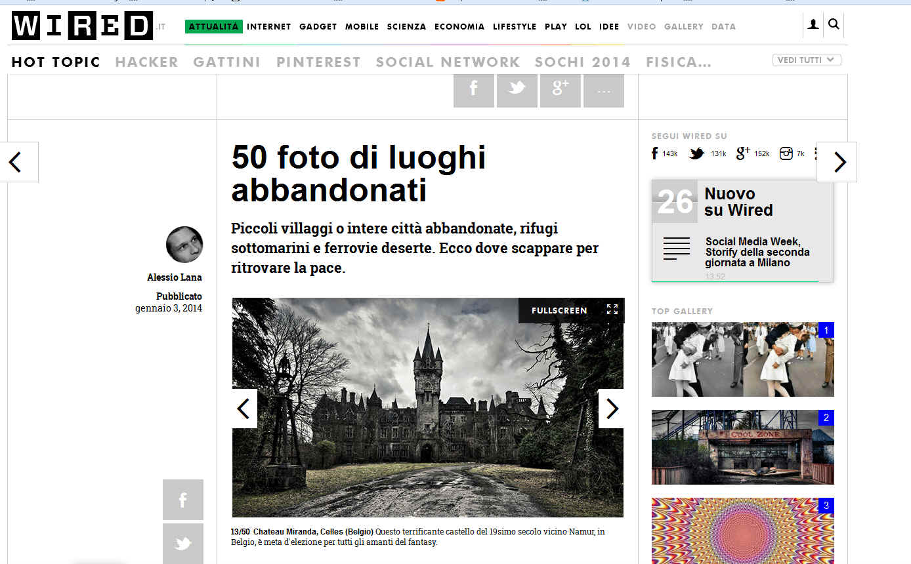
Task: Click Twitter share tile below the publication date
Action: coord(183,544)
